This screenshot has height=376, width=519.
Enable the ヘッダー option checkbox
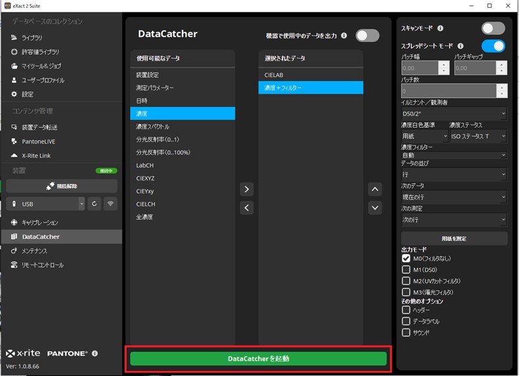click(x=406, y=309)
